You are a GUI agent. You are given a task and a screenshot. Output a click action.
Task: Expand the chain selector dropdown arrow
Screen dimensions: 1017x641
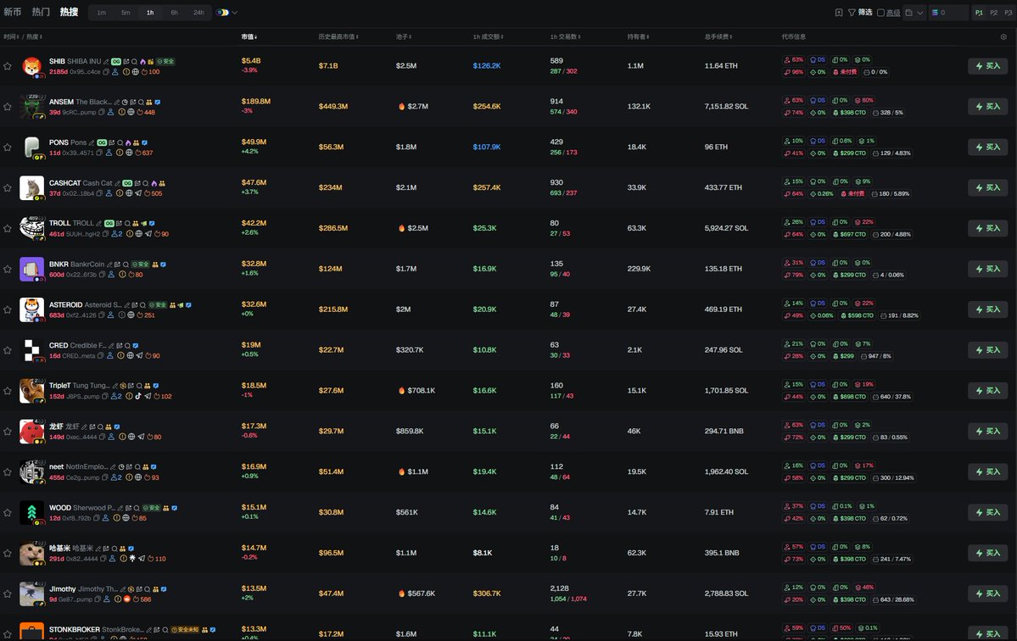(235, 13)
